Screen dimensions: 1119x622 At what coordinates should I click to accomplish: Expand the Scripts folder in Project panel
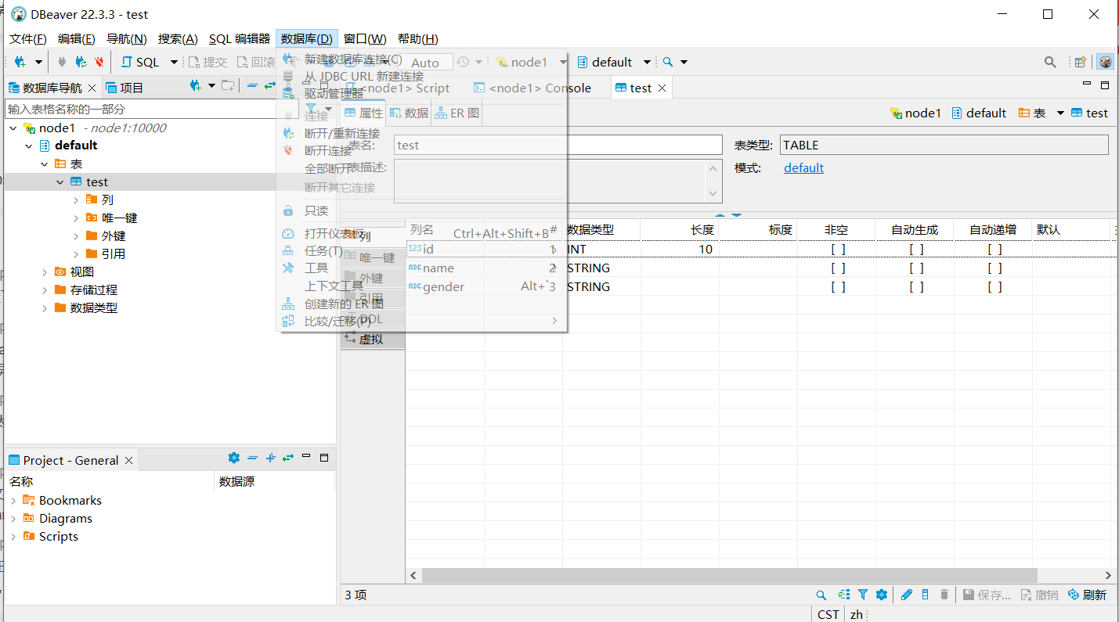point(13,537)
